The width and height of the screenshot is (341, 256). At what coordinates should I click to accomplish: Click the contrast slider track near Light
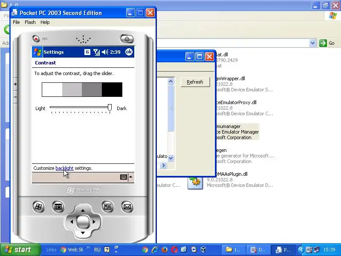coord(55,107)
